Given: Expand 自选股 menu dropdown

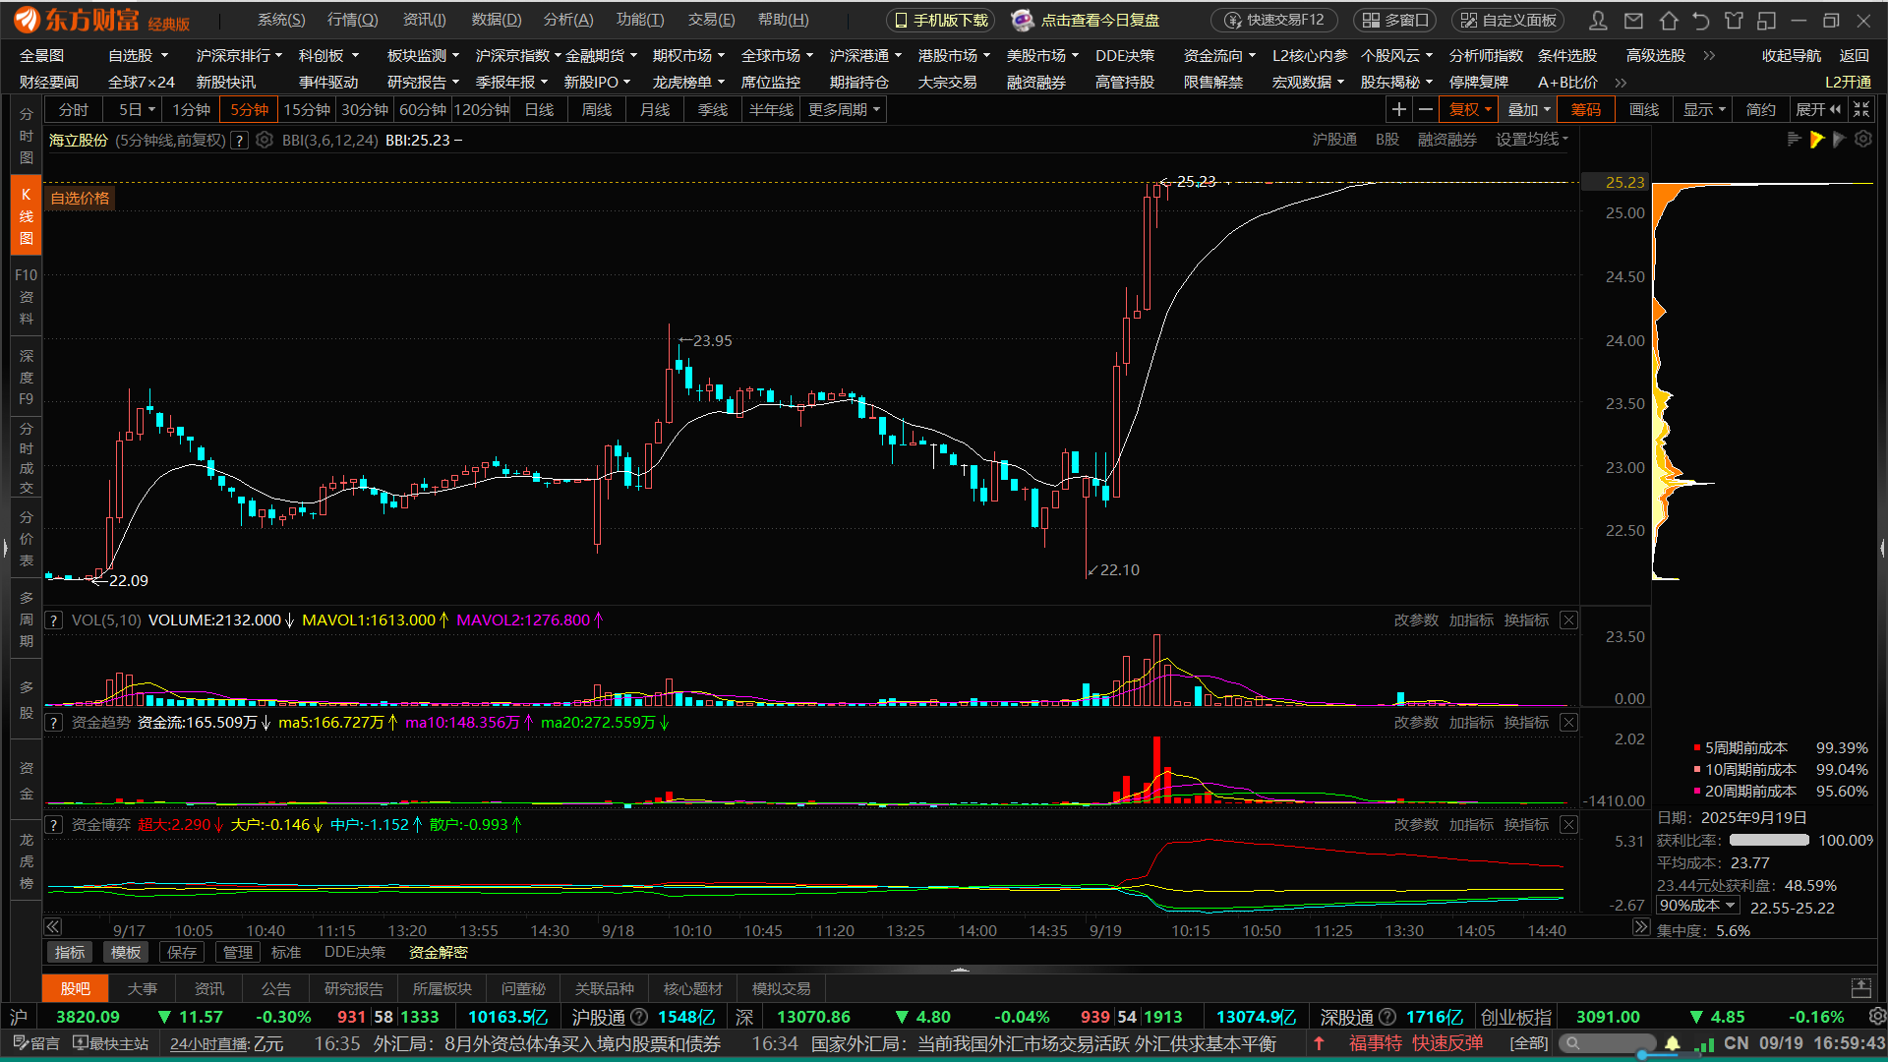Looking at the screenshot, I should tap(138, 56).
